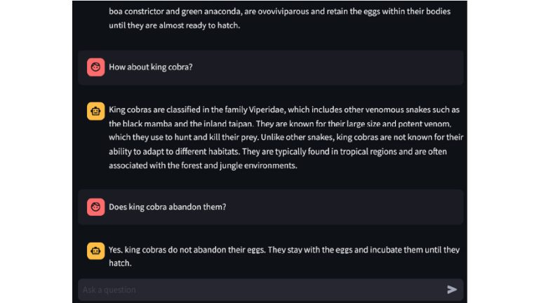This screenshot has height=303, width=539.
Task: Focus the "Ask a question" input field
Action: (260, 290)
